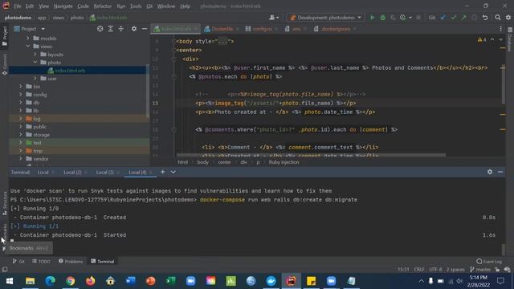
Task: Open Project panel options gear
Action: tap(134, 29)
